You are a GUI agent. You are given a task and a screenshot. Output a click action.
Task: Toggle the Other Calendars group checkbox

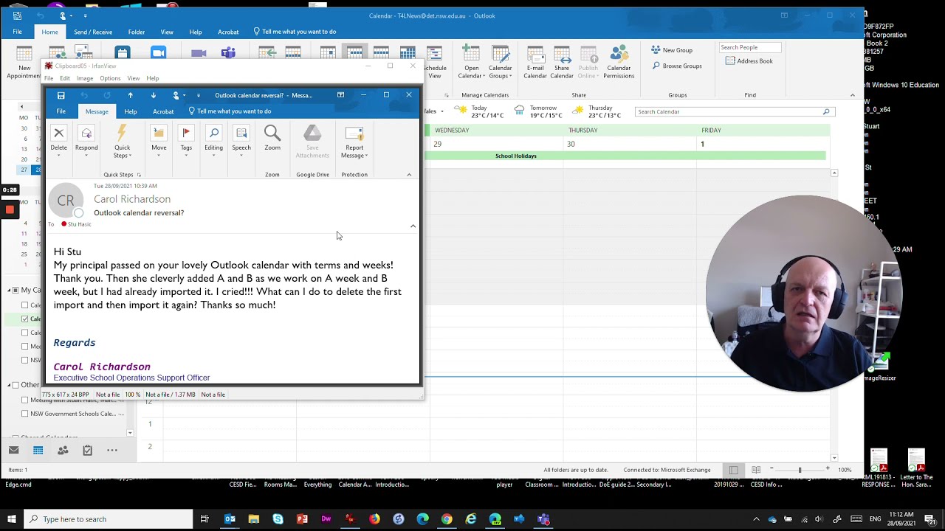[x=16, y=385]
